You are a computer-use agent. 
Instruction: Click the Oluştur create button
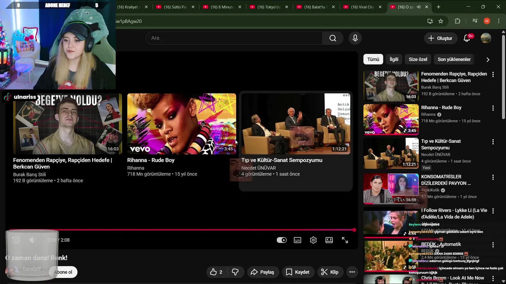[x=440, y=38]
